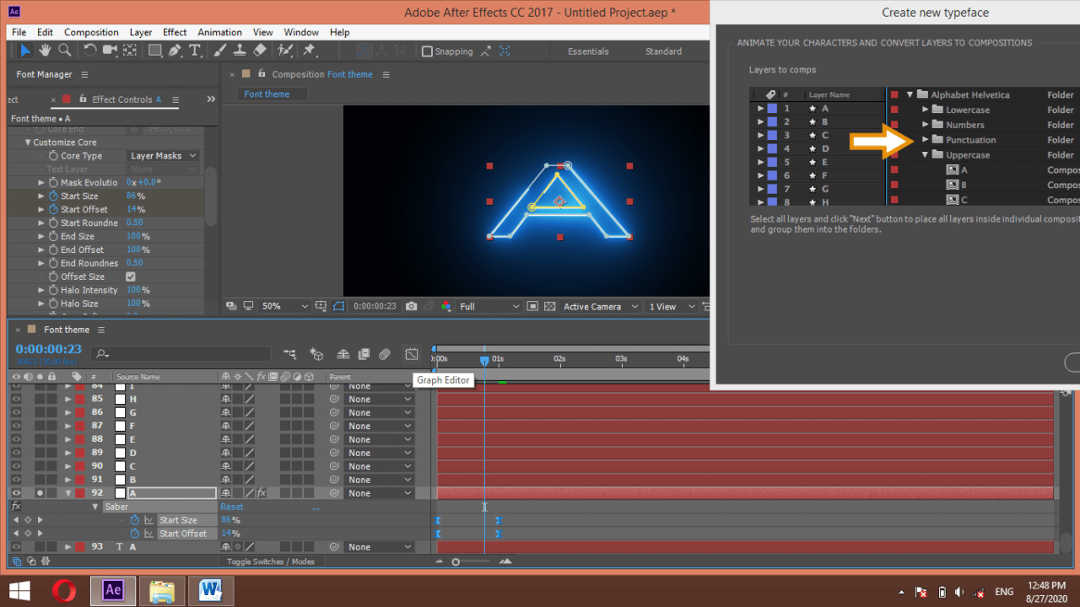Open the Graph Editor in the timeline
The height and width of the screenshot is (607, 1080).
pos(412,354)
